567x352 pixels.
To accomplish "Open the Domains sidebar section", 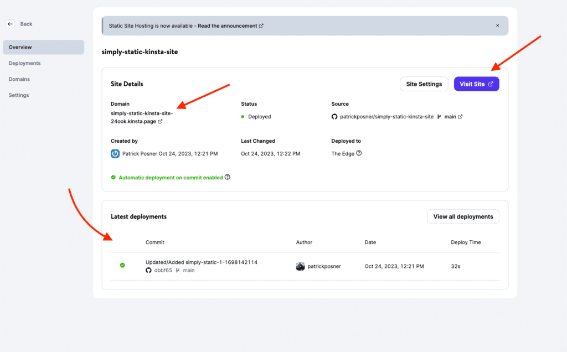I will coord(19,79).
